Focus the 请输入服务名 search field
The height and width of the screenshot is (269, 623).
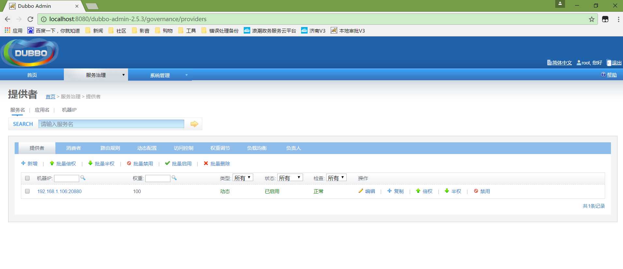(111, 124)
